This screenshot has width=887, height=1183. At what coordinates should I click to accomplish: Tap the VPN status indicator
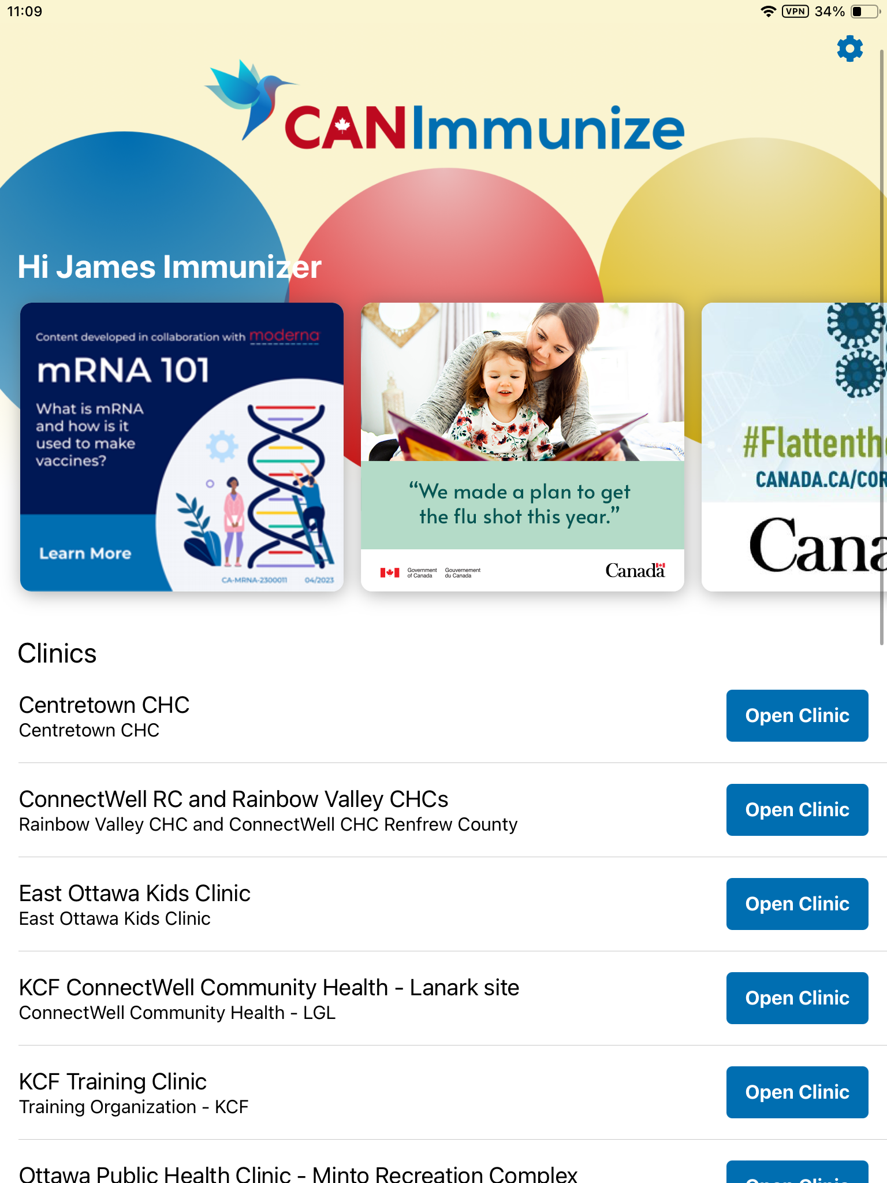coord(795,12)
